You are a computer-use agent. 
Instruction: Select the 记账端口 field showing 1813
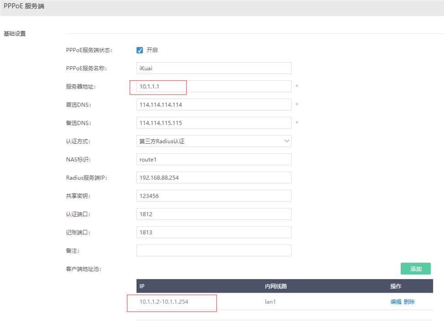214,232
